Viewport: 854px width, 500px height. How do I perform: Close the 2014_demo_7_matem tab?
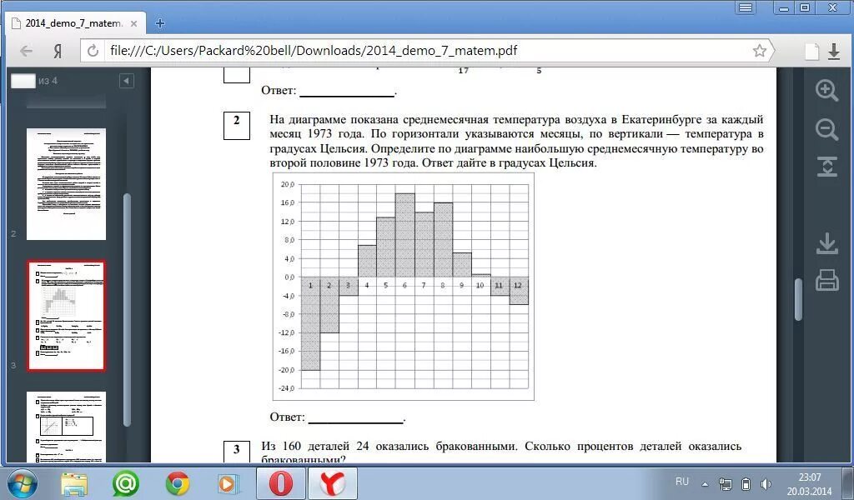click(134, 24)
